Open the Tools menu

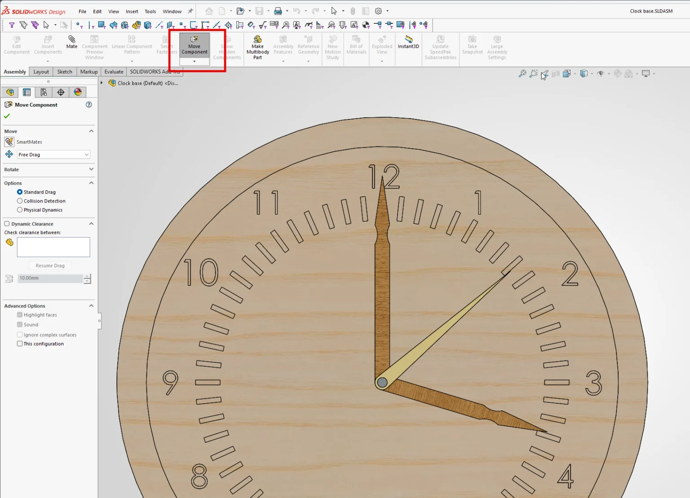150,12
